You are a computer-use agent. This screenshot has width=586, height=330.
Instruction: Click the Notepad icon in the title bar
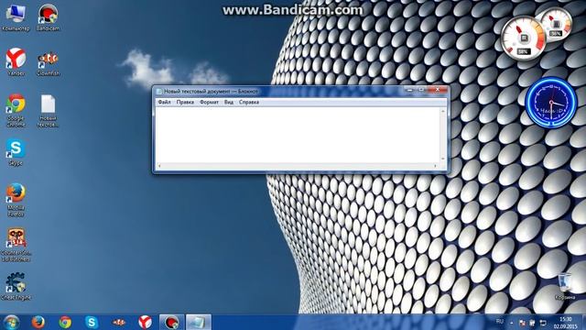pos(159,92)
